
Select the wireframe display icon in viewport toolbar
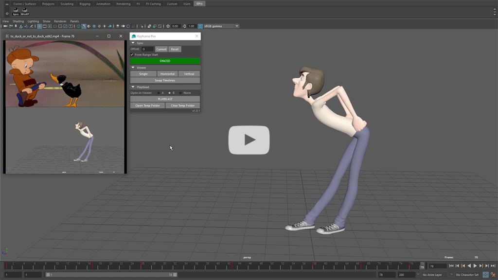click(79, 26)
